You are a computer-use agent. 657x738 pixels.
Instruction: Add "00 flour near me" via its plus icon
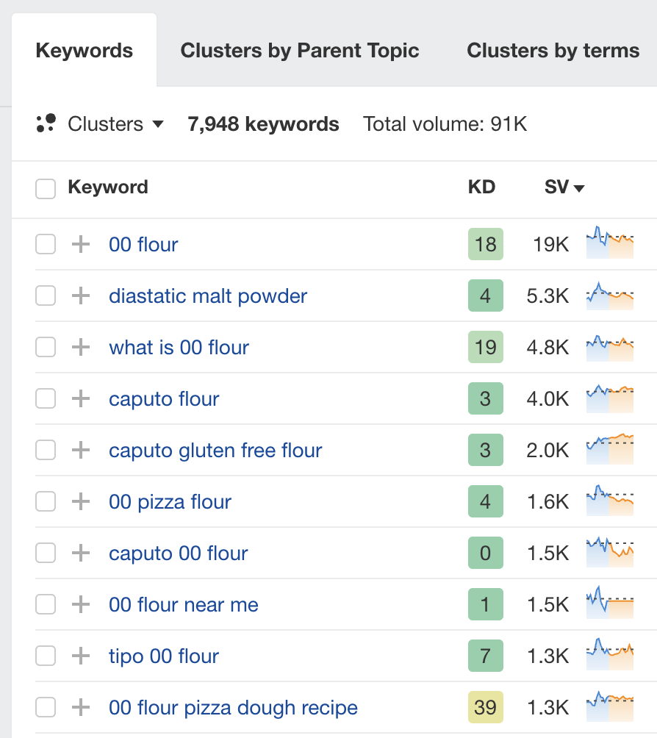pos(80,604)
